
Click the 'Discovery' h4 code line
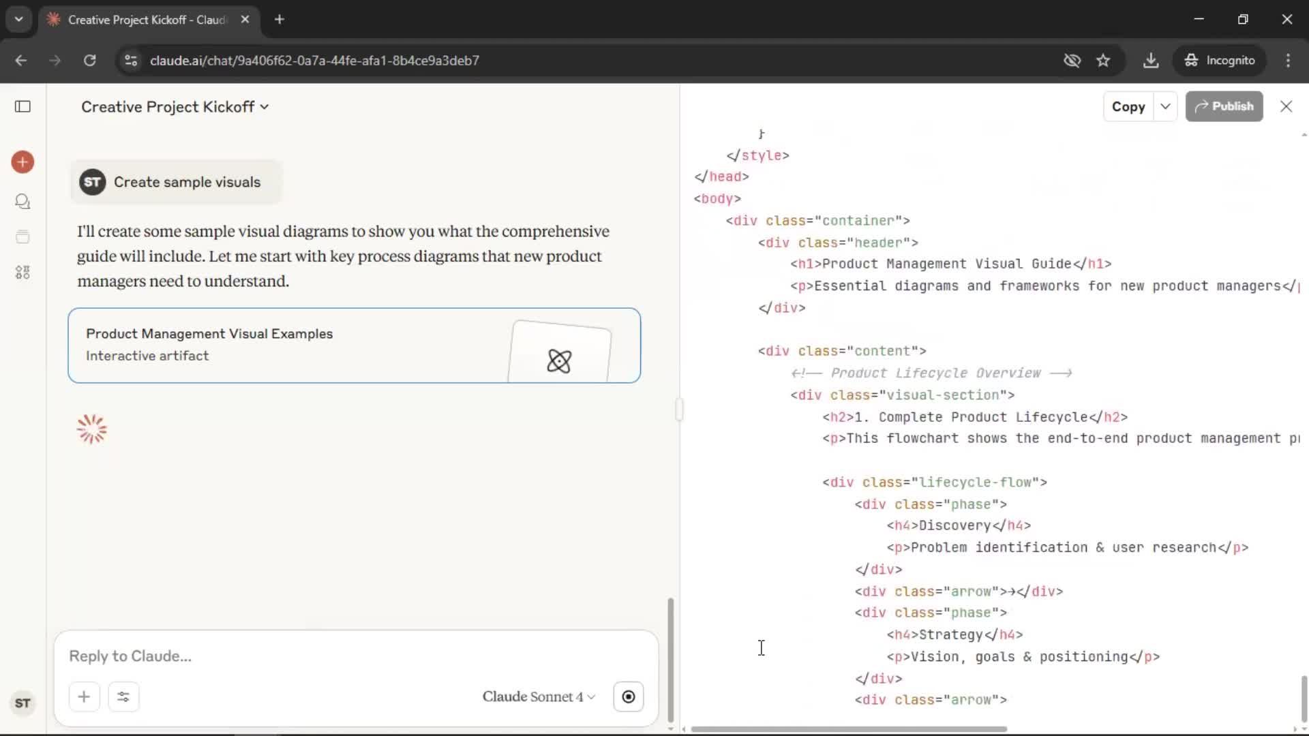pos(959,525)
